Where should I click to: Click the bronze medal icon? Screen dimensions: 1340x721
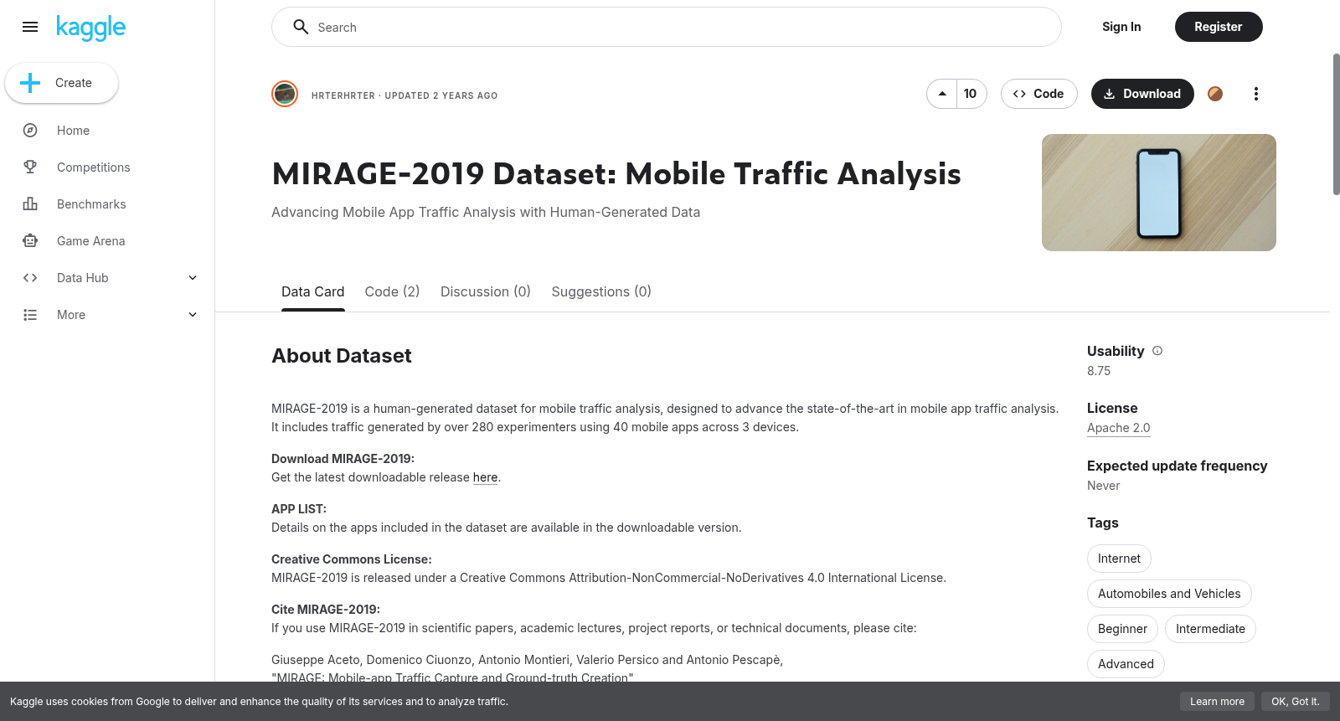1215,94
